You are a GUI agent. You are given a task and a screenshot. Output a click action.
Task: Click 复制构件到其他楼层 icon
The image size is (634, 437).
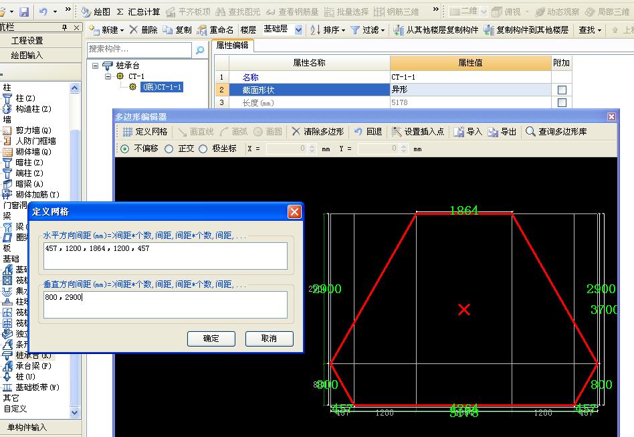click(x=489, y=30)
